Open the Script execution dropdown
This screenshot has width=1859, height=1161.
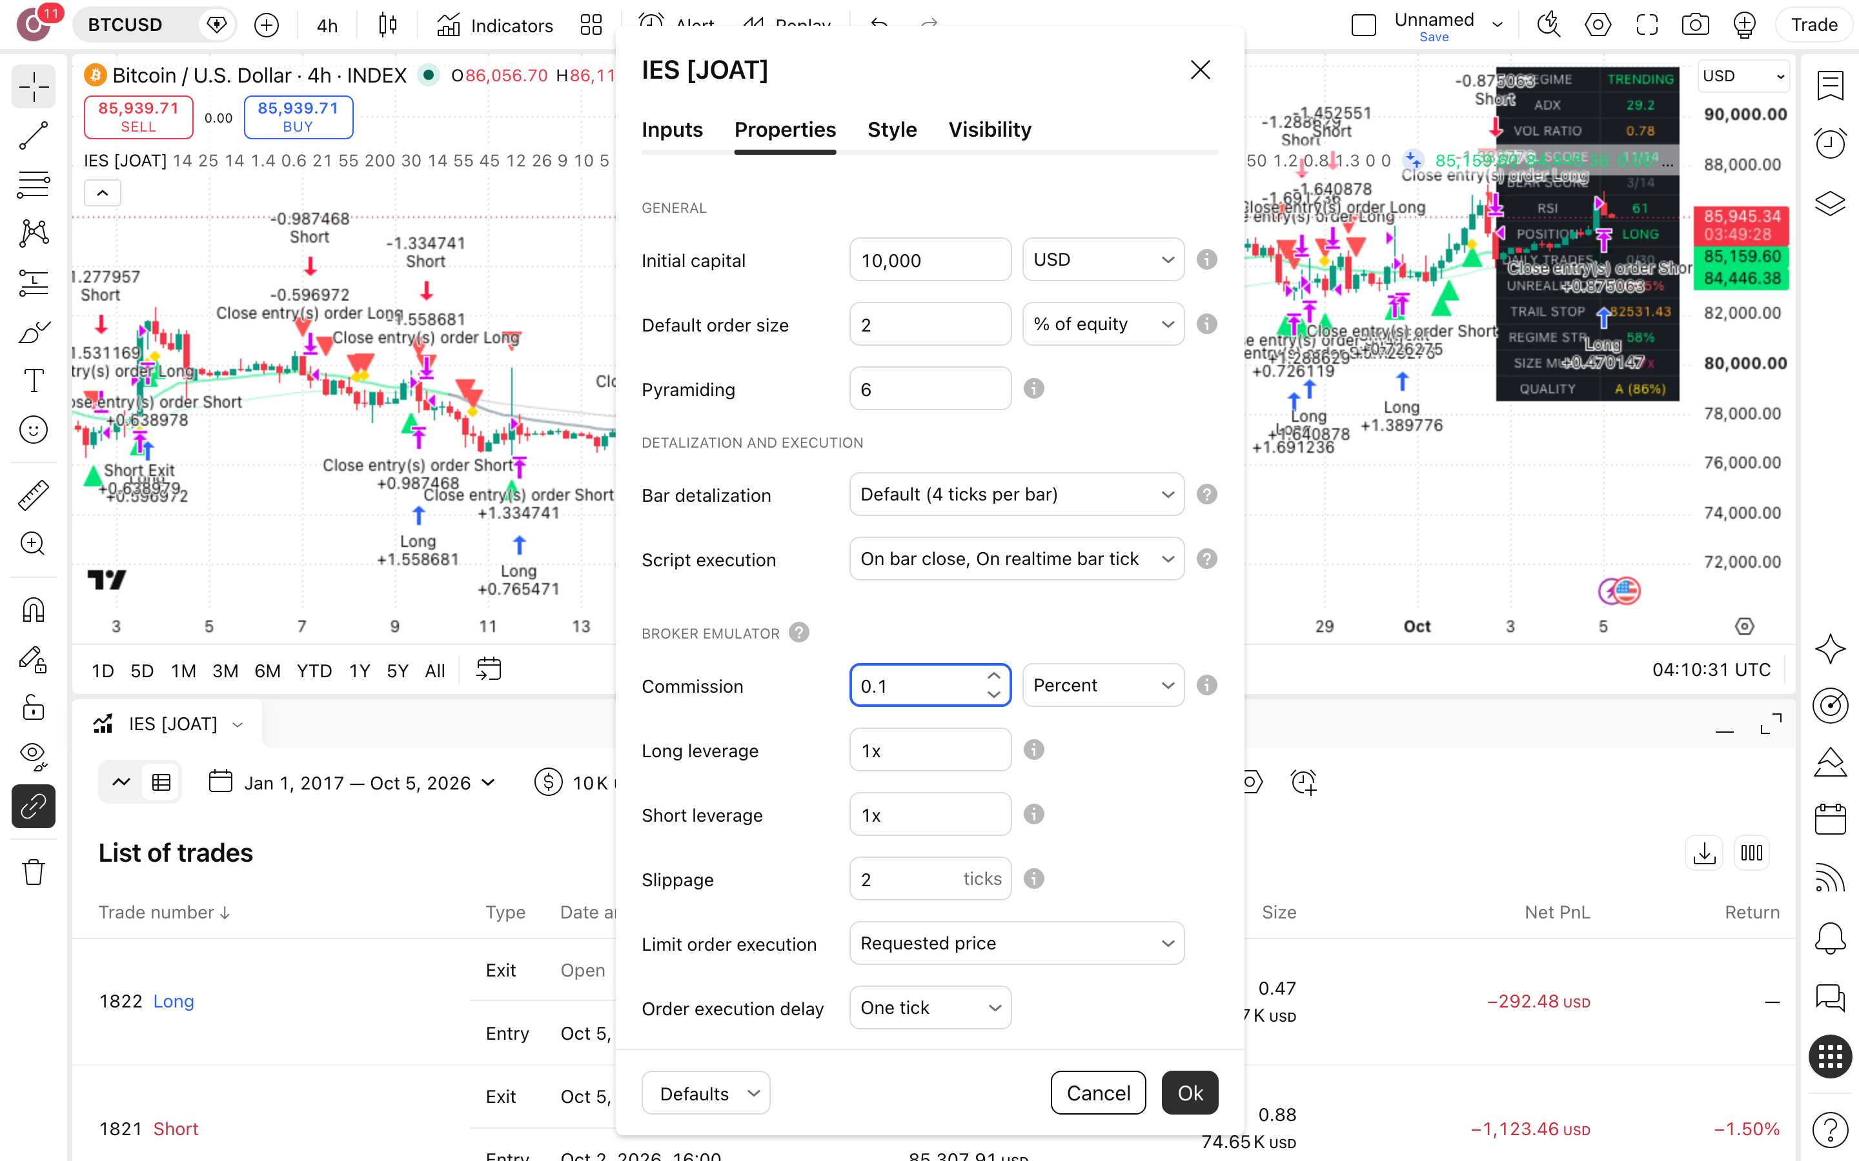point(1016,559)
